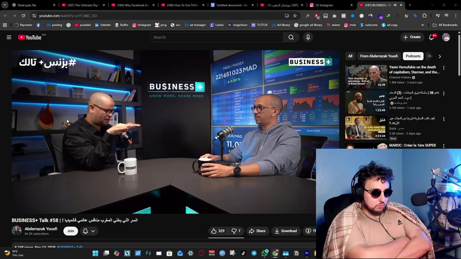Mute the audio-playing BUSINESS+ tab speaker icon
Image resolution: width=461 pixels, height=259 pixels.
395,5
